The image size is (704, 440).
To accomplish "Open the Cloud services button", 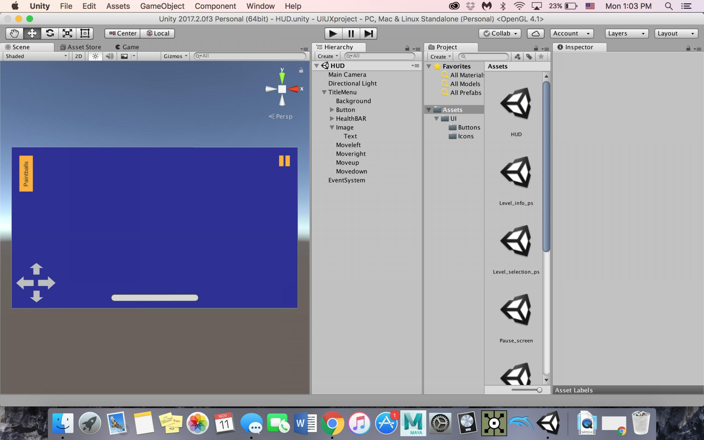I will (x=535, y=33).
